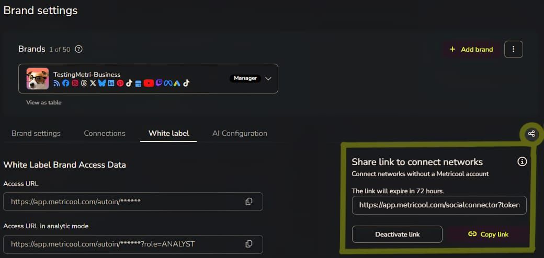The width and height of the screenshot is (544, 258).
Task: Click the 'White Label Brand Access Data' heading
Action: tap(64, 165)
